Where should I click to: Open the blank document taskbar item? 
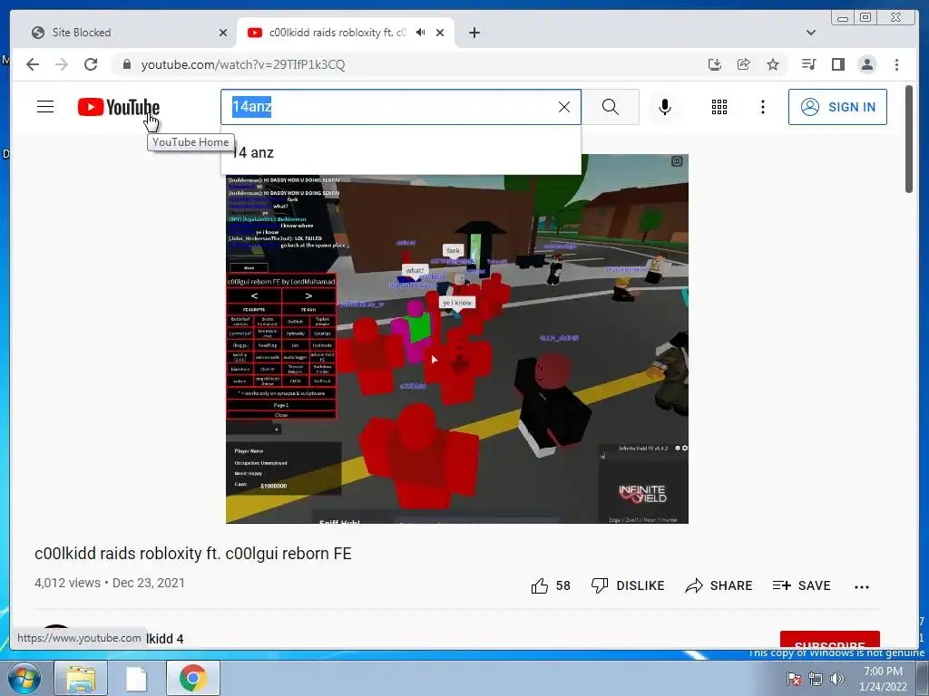[136, 678]
